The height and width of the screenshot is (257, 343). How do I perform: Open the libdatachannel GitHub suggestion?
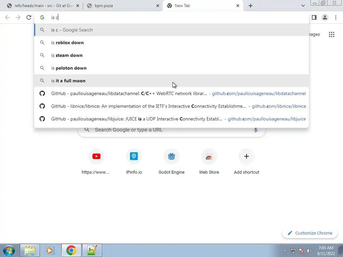[x=171, y=93]
